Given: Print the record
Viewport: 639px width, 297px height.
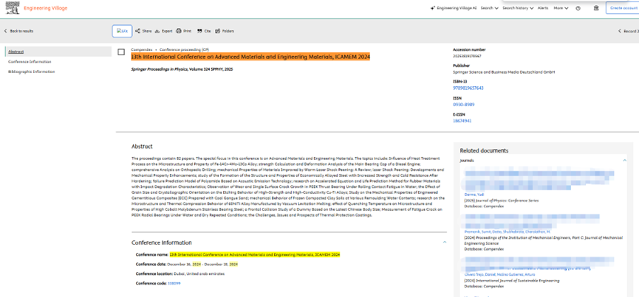Looking at the screenshot, I should [x=184, y=31].
